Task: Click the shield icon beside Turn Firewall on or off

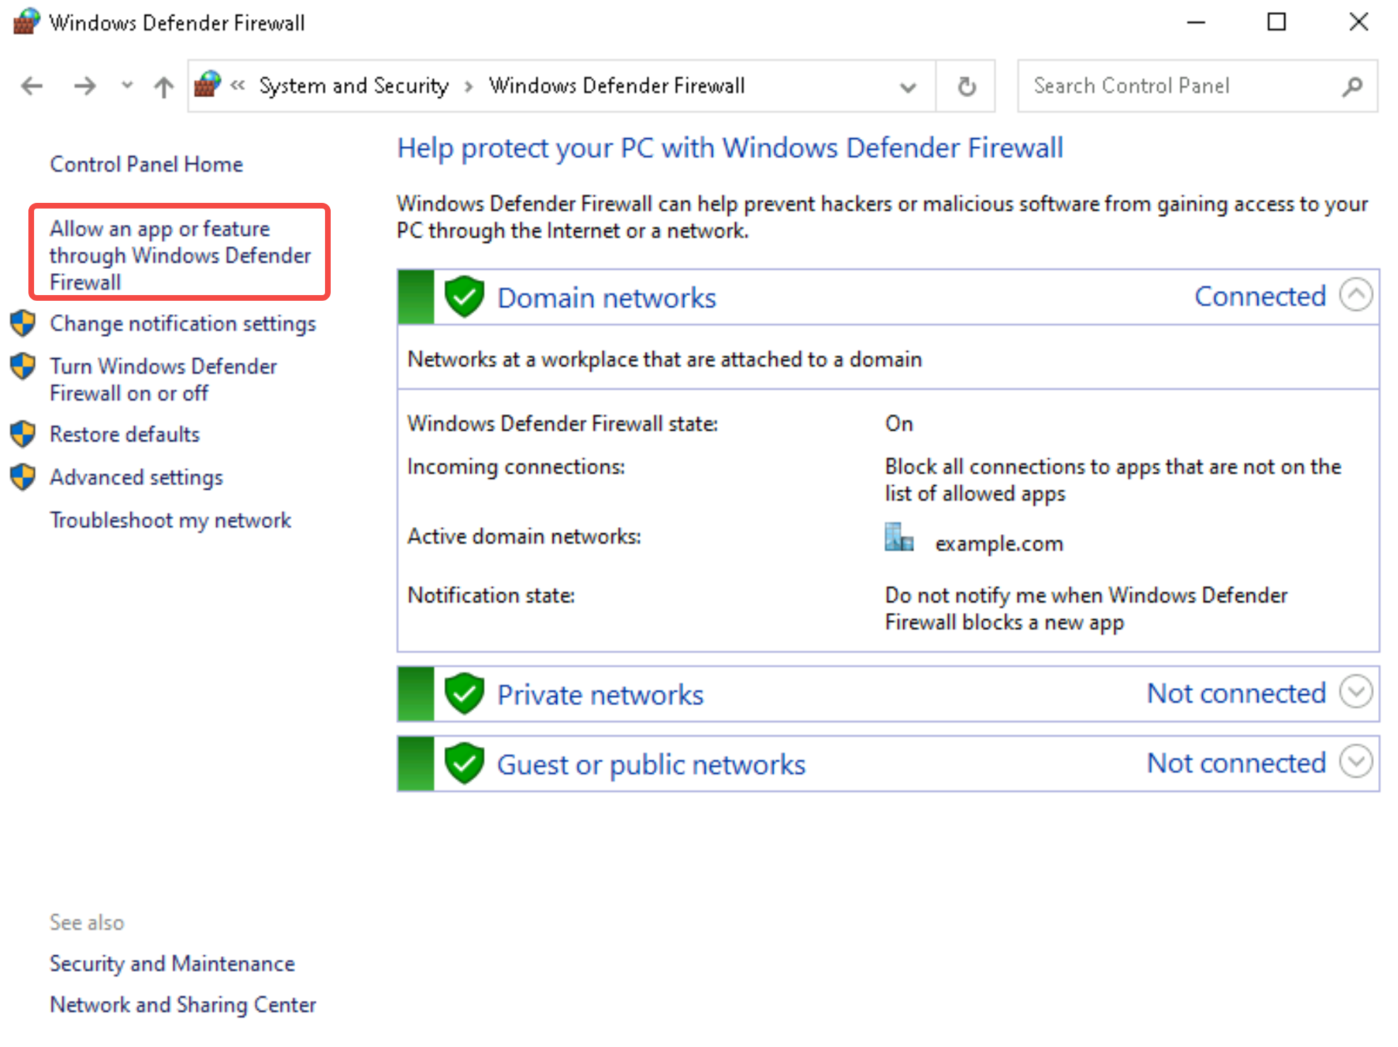Action: click(23, 366)
